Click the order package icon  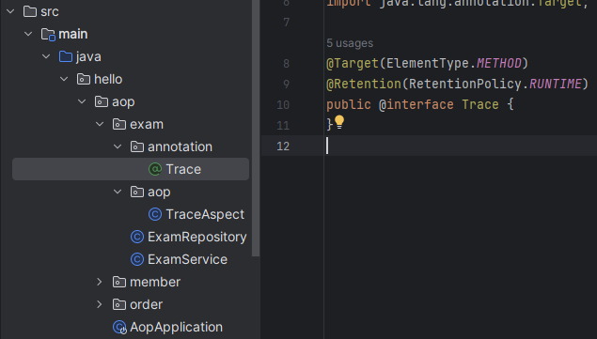pyautogui.click(x=119, y=304)
